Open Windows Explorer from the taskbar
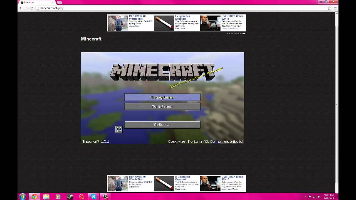Image resolution: width=356 pixels, height=200 pixels. 46,197
